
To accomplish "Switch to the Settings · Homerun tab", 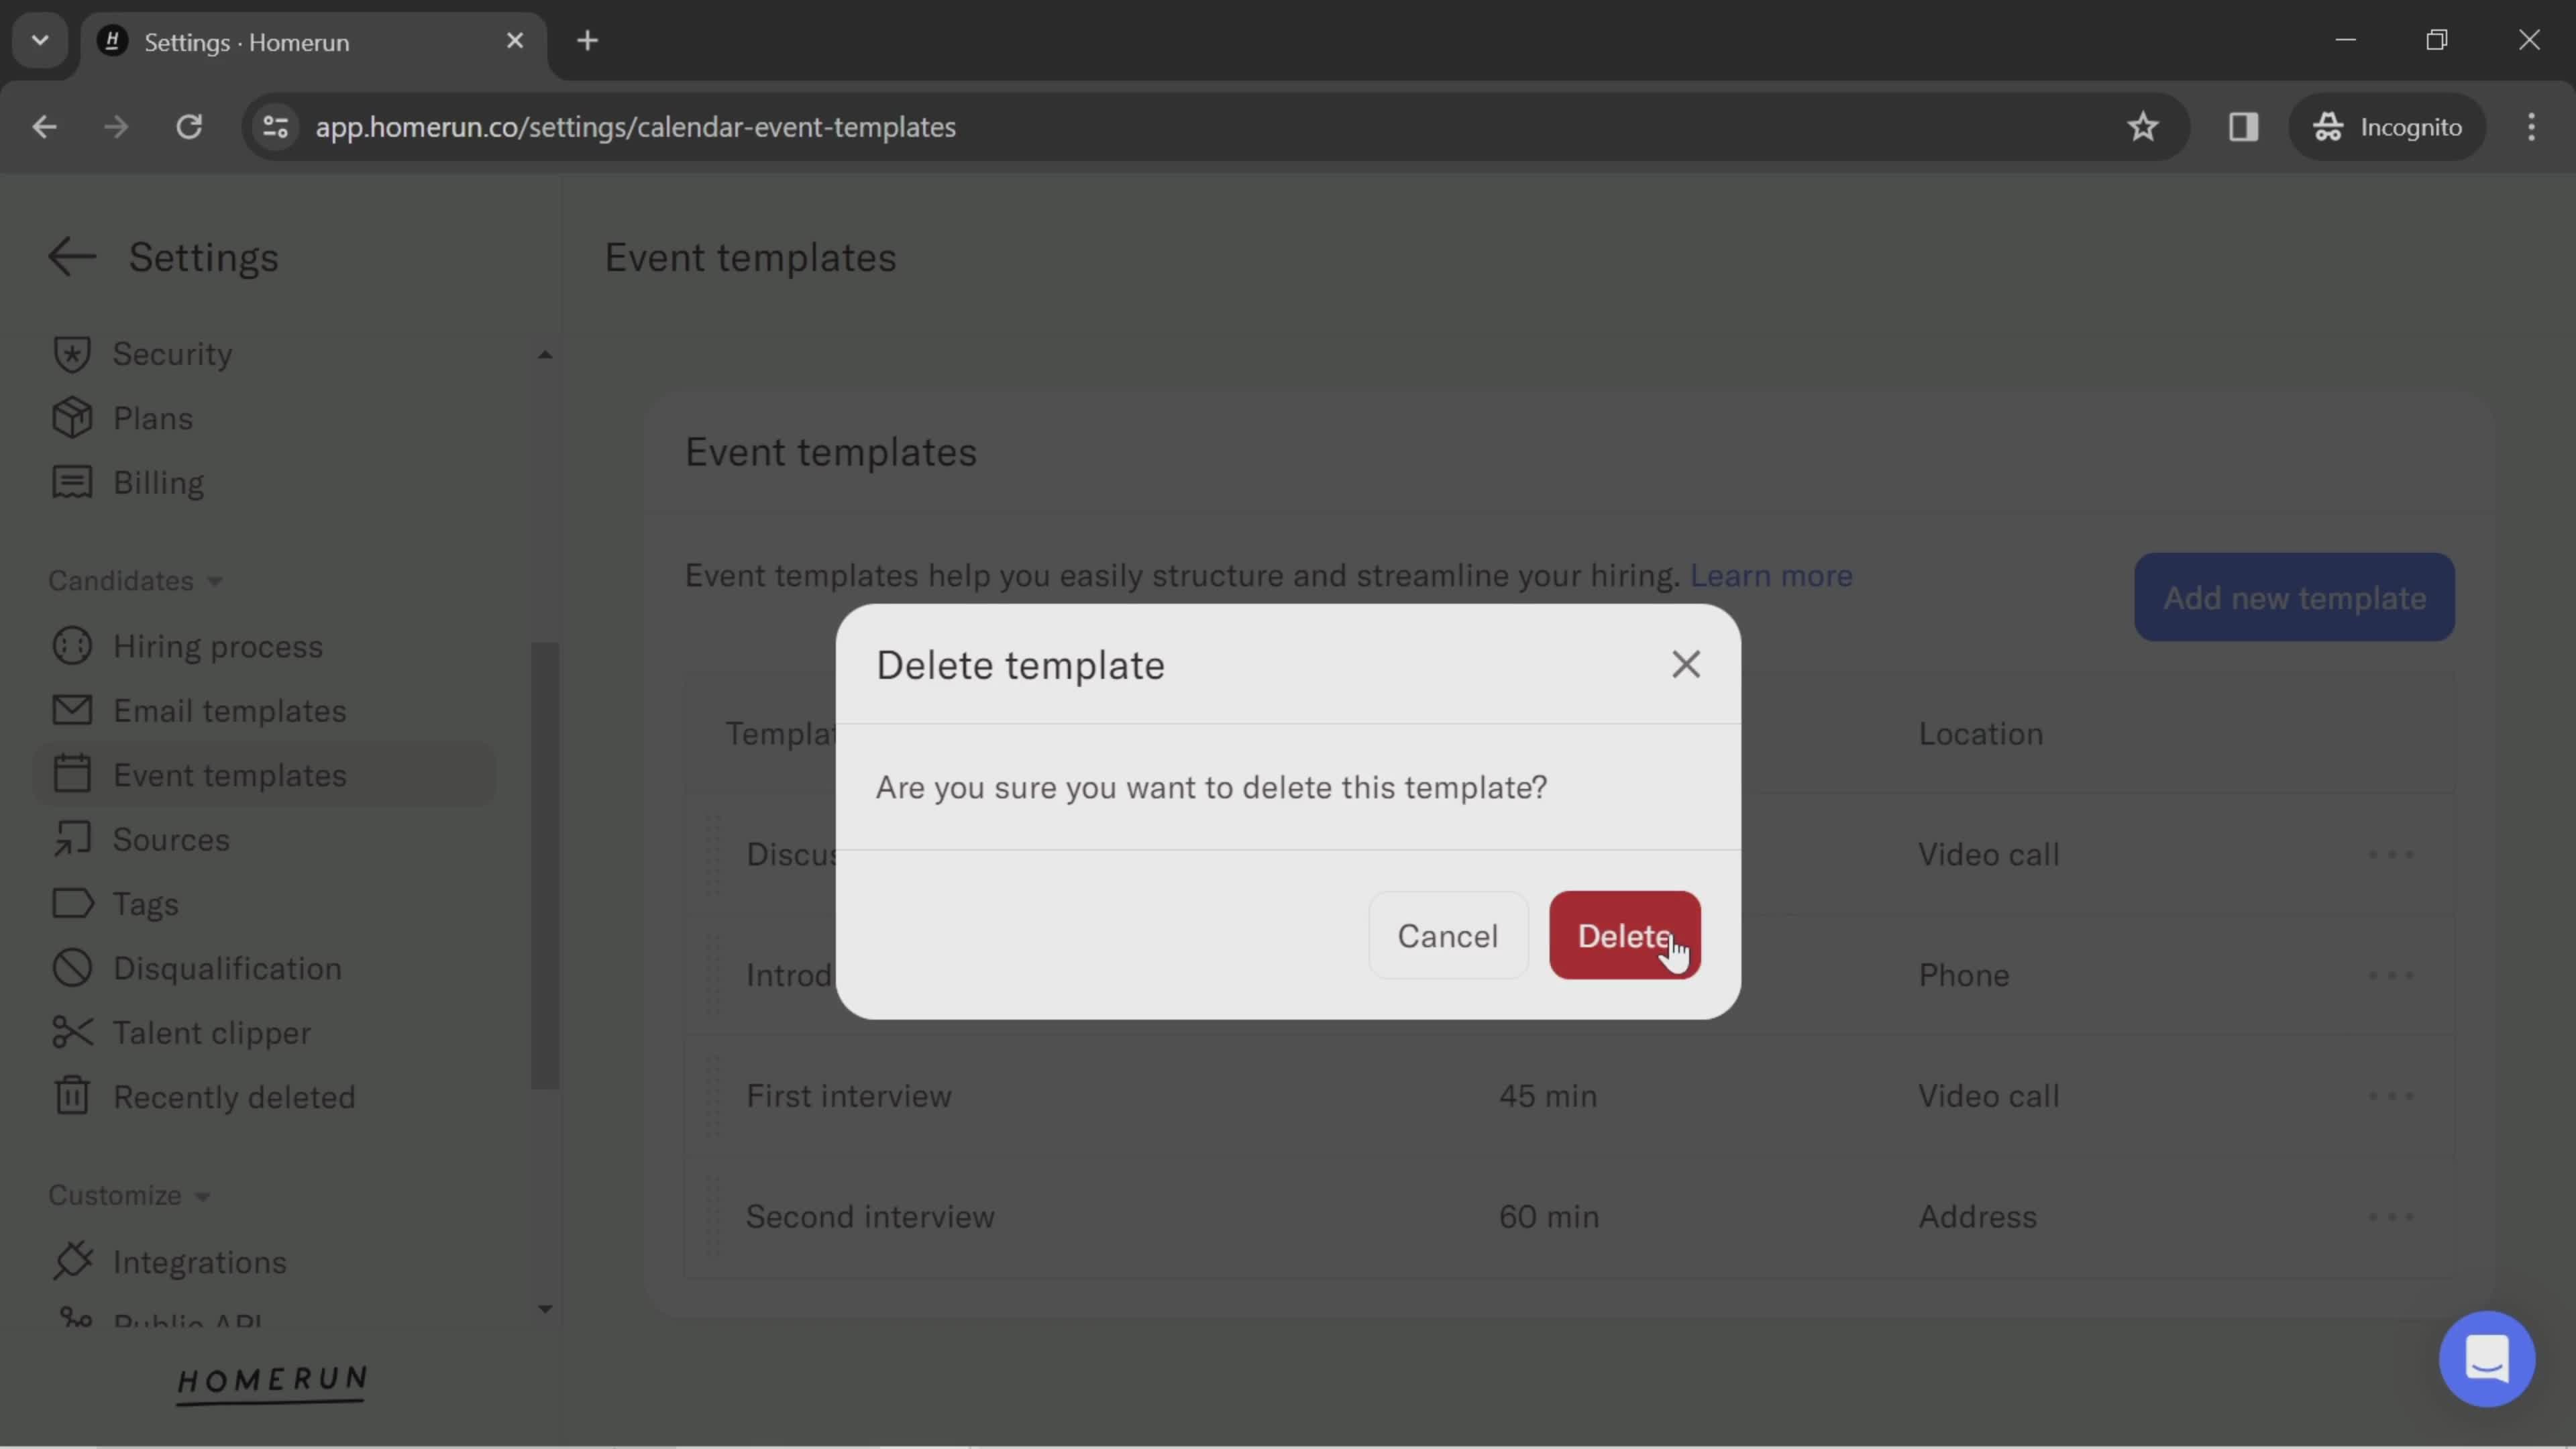I will [x=313, y=42].
